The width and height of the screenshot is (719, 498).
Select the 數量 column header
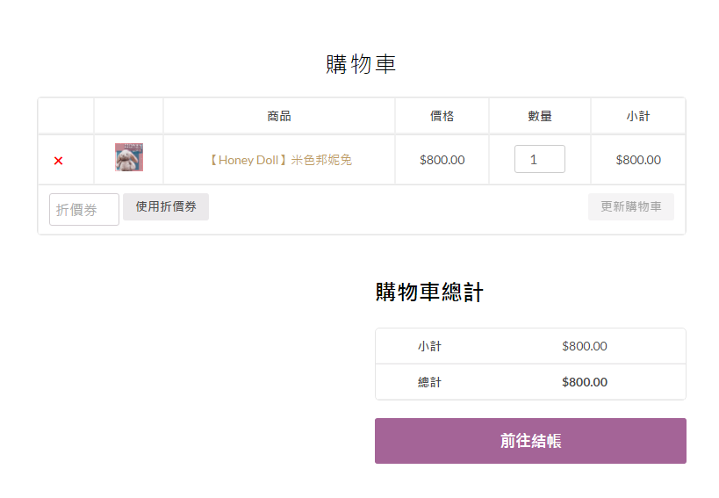539,116
